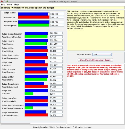The height and width of the screenshot is (129, 125).
Task: Expand the Selected Month dropdown
Action: (102, 54)
